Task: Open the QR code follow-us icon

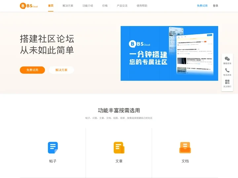Action: [x=227, y=82]
